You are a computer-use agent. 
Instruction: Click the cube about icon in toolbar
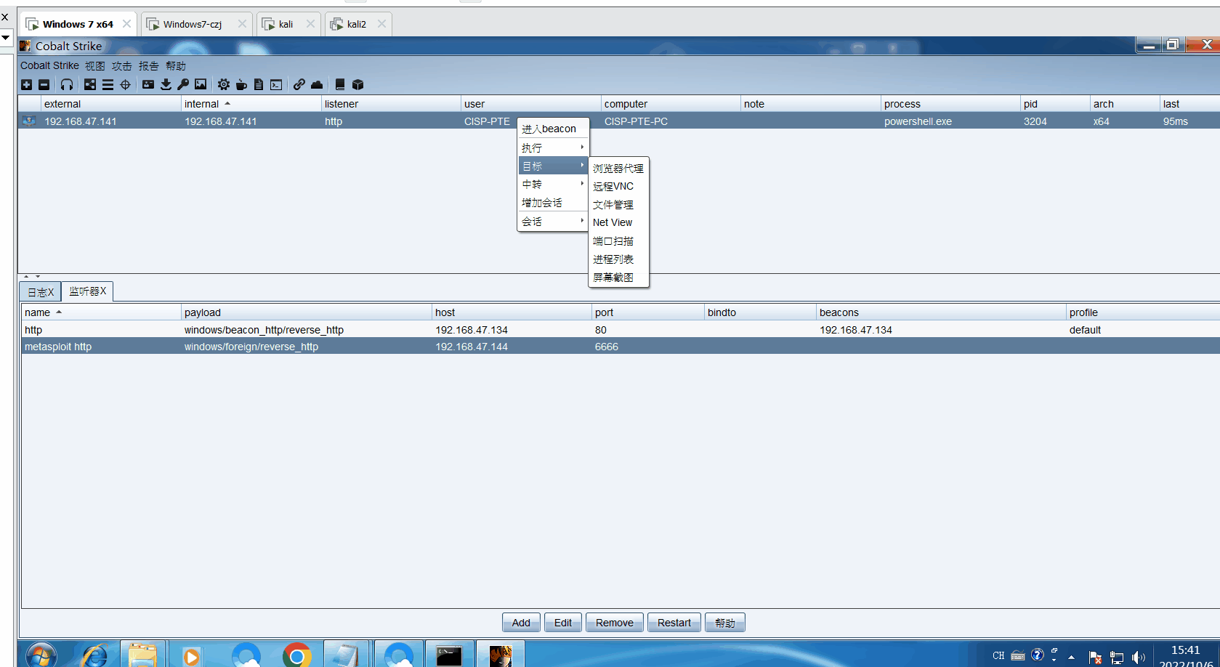click(357, 85)
